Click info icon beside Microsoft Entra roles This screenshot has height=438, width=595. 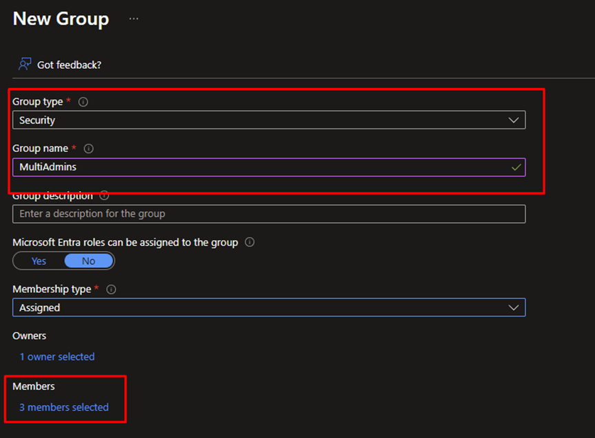[x=250, y=243]
